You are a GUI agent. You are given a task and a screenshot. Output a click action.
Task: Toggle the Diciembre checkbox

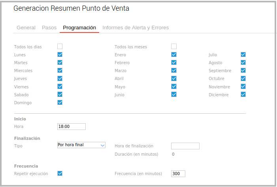pos(243,94)
